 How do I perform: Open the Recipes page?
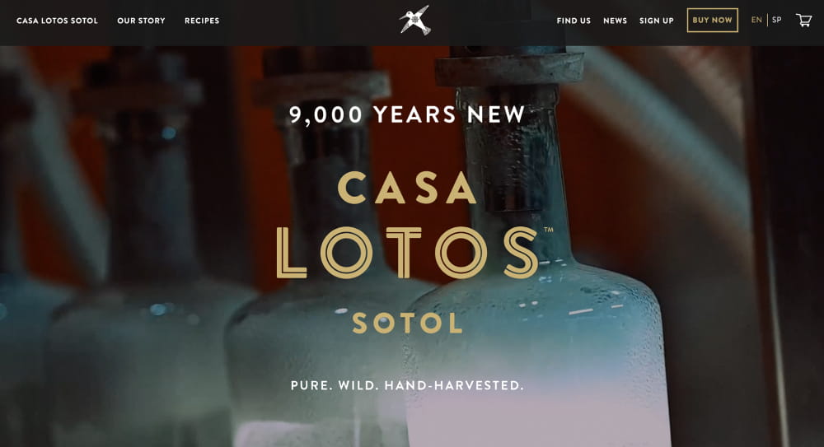click(x=202, y=21)
